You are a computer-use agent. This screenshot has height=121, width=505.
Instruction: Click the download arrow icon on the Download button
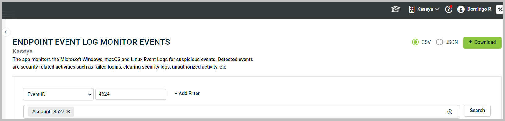470,42
